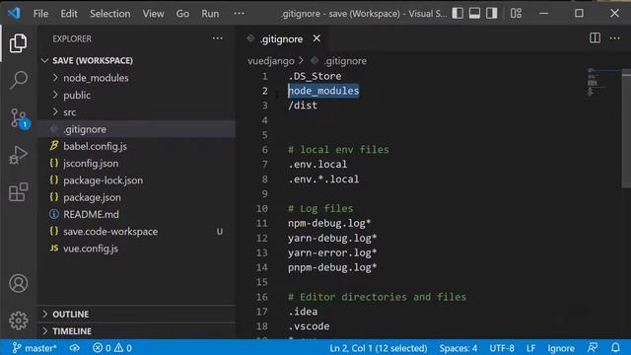This screenshot has height=355, width=631.
Task: Click the master branch indicator
Action: point(35,348)
